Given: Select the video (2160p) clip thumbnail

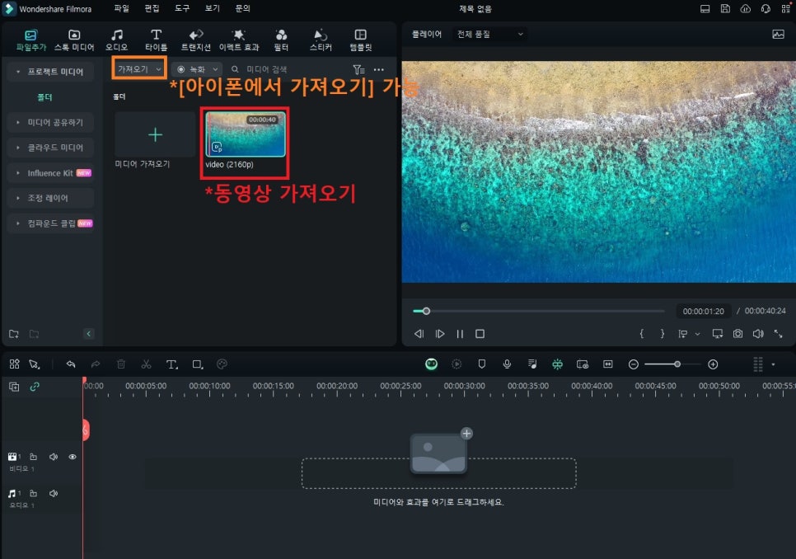Looking at the screenshot, I should point(246,134).
